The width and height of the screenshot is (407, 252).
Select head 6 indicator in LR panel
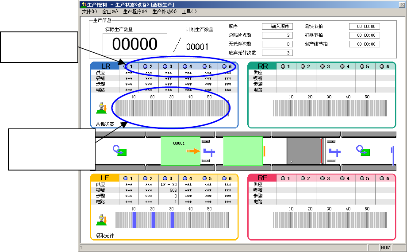(224, 66)
